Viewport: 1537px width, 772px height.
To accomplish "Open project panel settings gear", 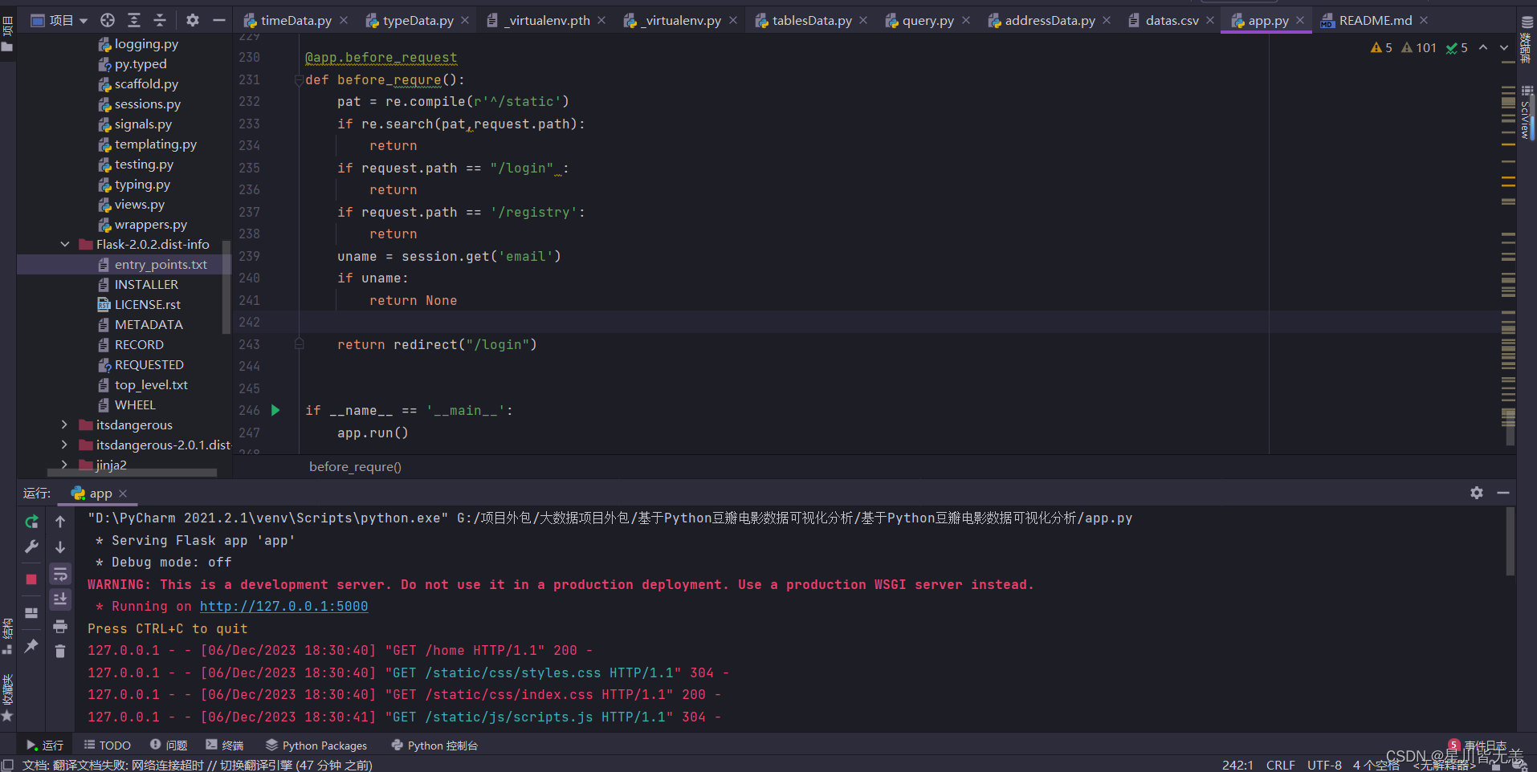I will coord(193,20).
